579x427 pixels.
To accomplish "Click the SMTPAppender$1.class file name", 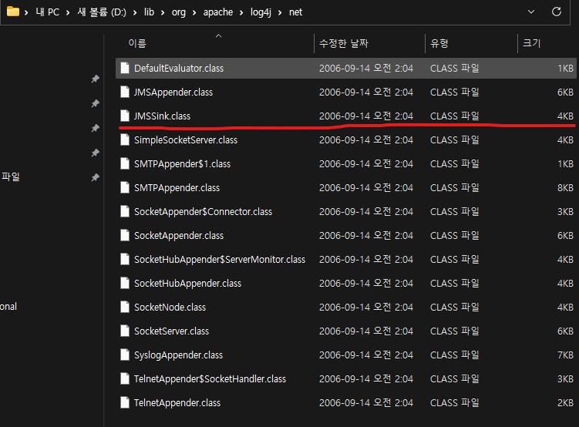I will 182,164.
